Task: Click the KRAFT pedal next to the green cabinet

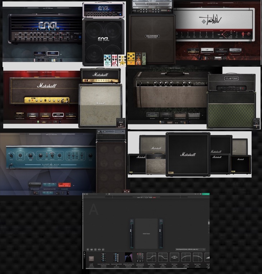Action: (257, 123)
